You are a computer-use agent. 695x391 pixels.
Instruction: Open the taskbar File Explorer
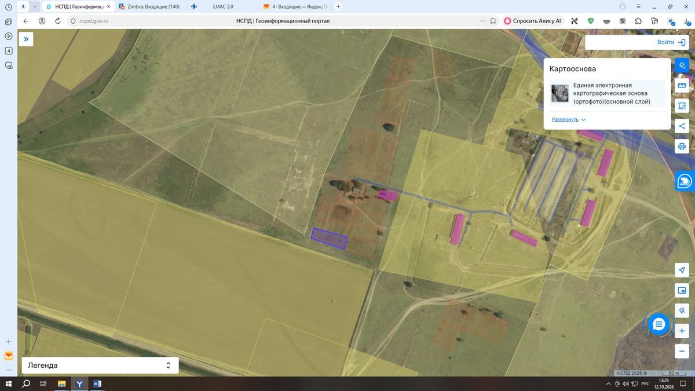(62, 383)
